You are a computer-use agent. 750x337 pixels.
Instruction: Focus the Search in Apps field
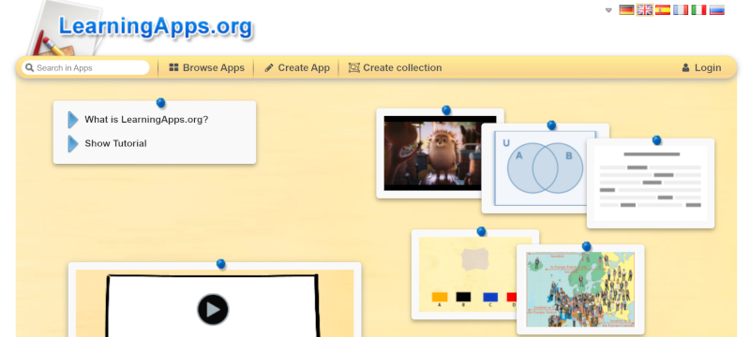[x=85, y=67]
